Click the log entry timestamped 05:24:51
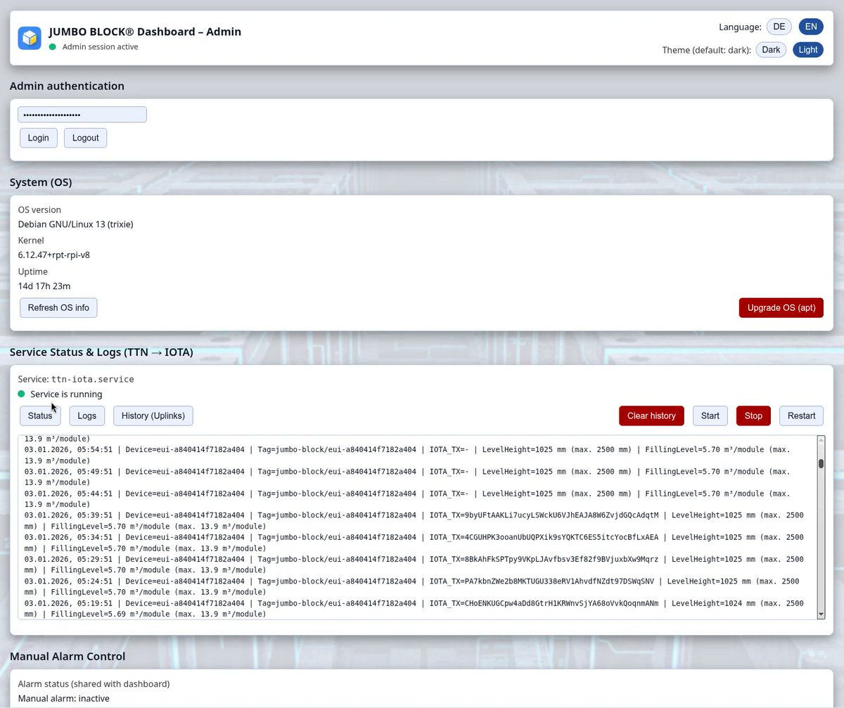This screenshot has height=708, width=844. click(x=412, y=587)
